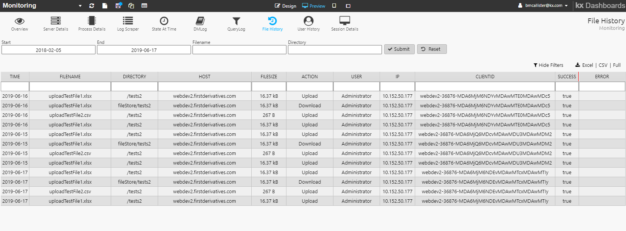Click the Directory input field
This screenshot has height=231, width=626.
[x=335, y=50]
